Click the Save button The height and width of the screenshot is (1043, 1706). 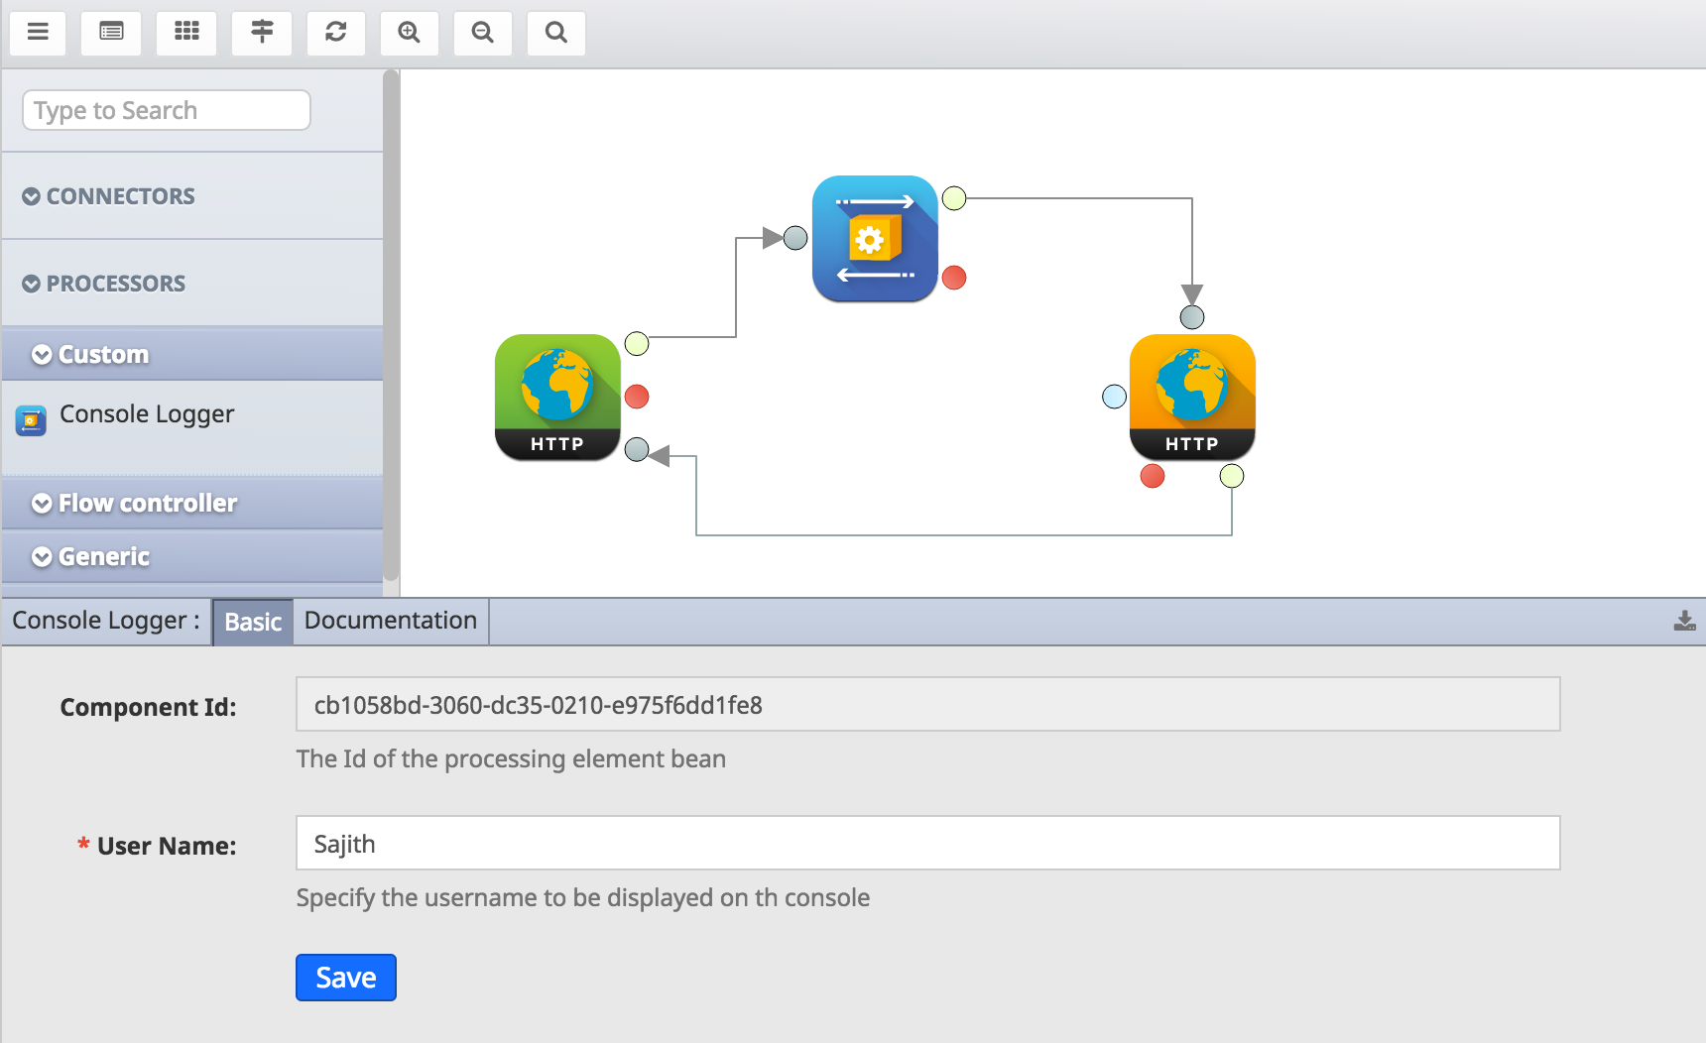pyautogui.click(x=346, y=978)
